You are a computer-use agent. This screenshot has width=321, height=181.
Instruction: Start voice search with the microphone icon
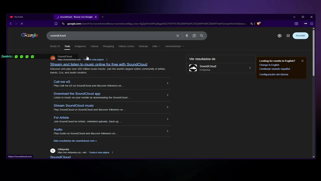[x=187, y=36]
